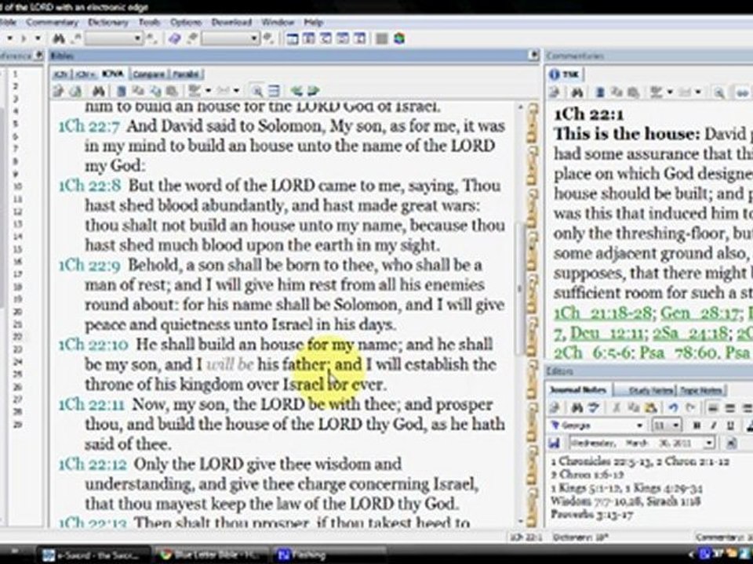753x564 pixels.
Task: Click the undo icon in Editors toolbar
Action: (673, 408)
